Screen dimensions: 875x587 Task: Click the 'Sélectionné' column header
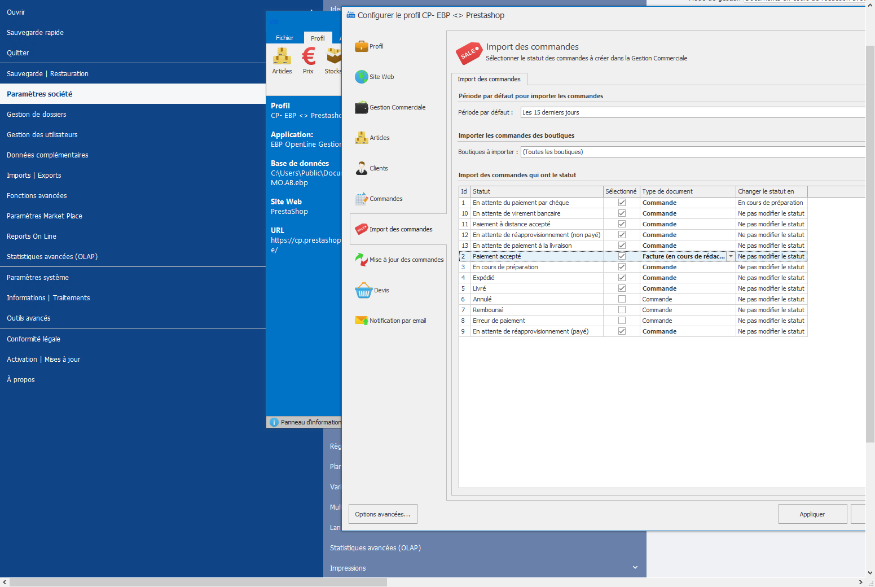[621, 191]
